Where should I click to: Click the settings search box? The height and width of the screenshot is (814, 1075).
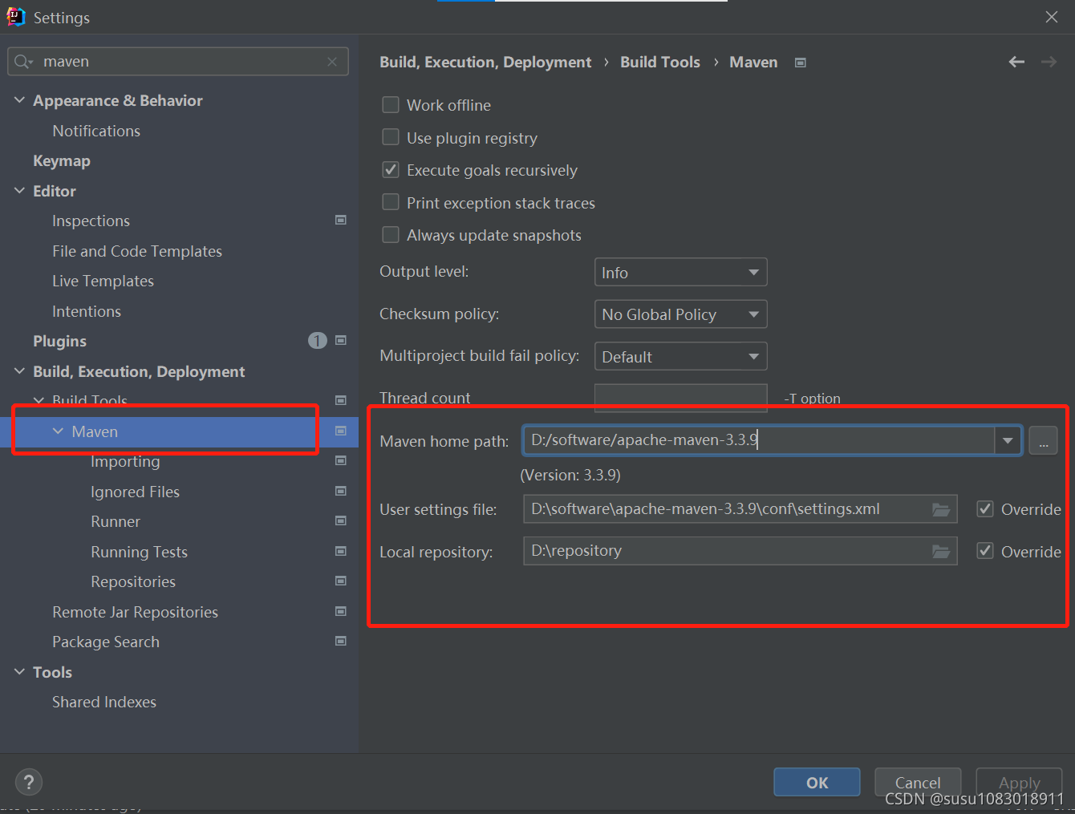point(178,62)
